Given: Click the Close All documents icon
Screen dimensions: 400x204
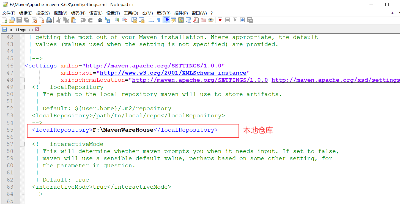Looking at the screenshot, I should [42, 20].
